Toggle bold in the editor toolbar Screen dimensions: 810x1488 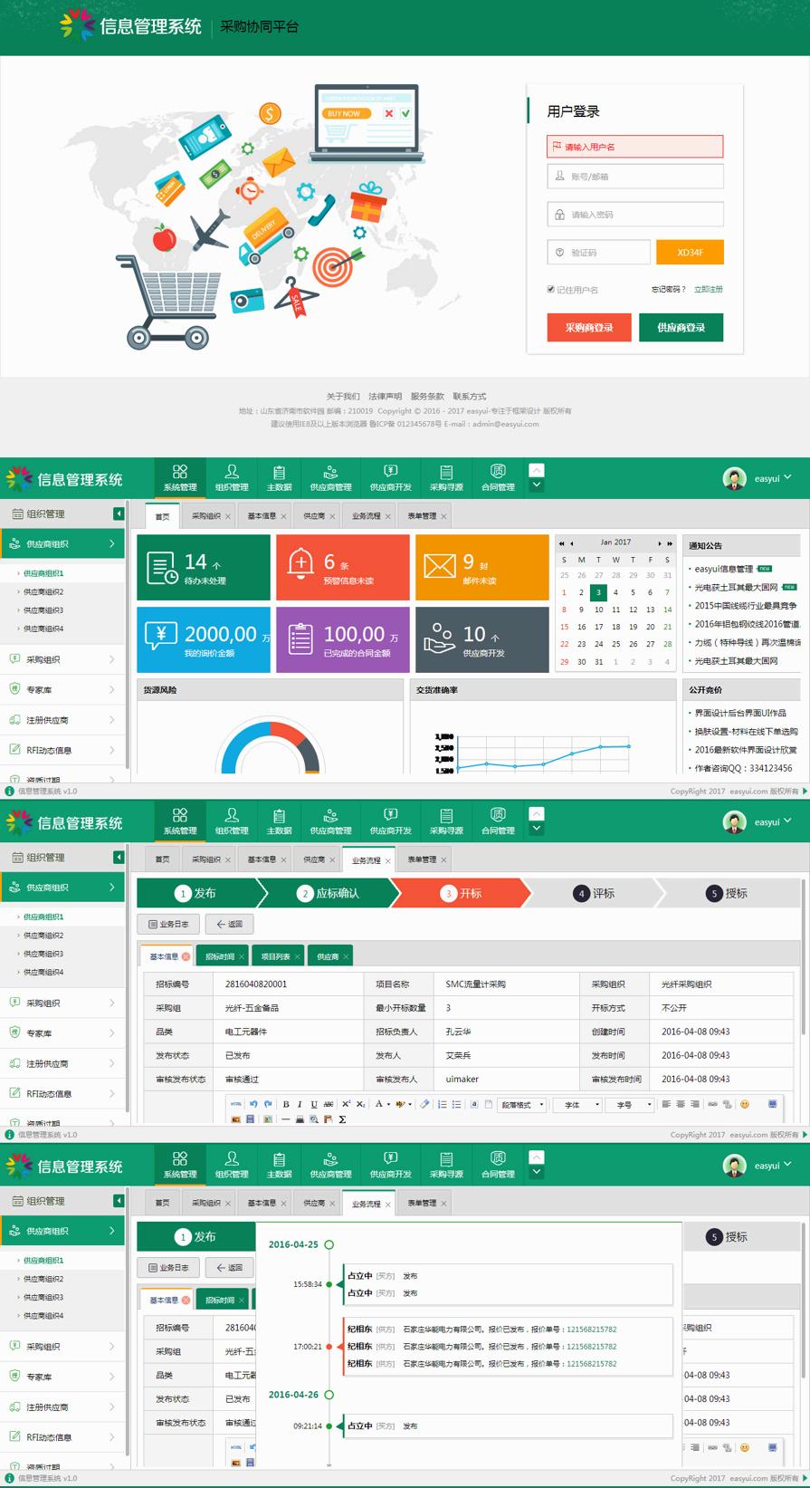tap(286, 1104)
